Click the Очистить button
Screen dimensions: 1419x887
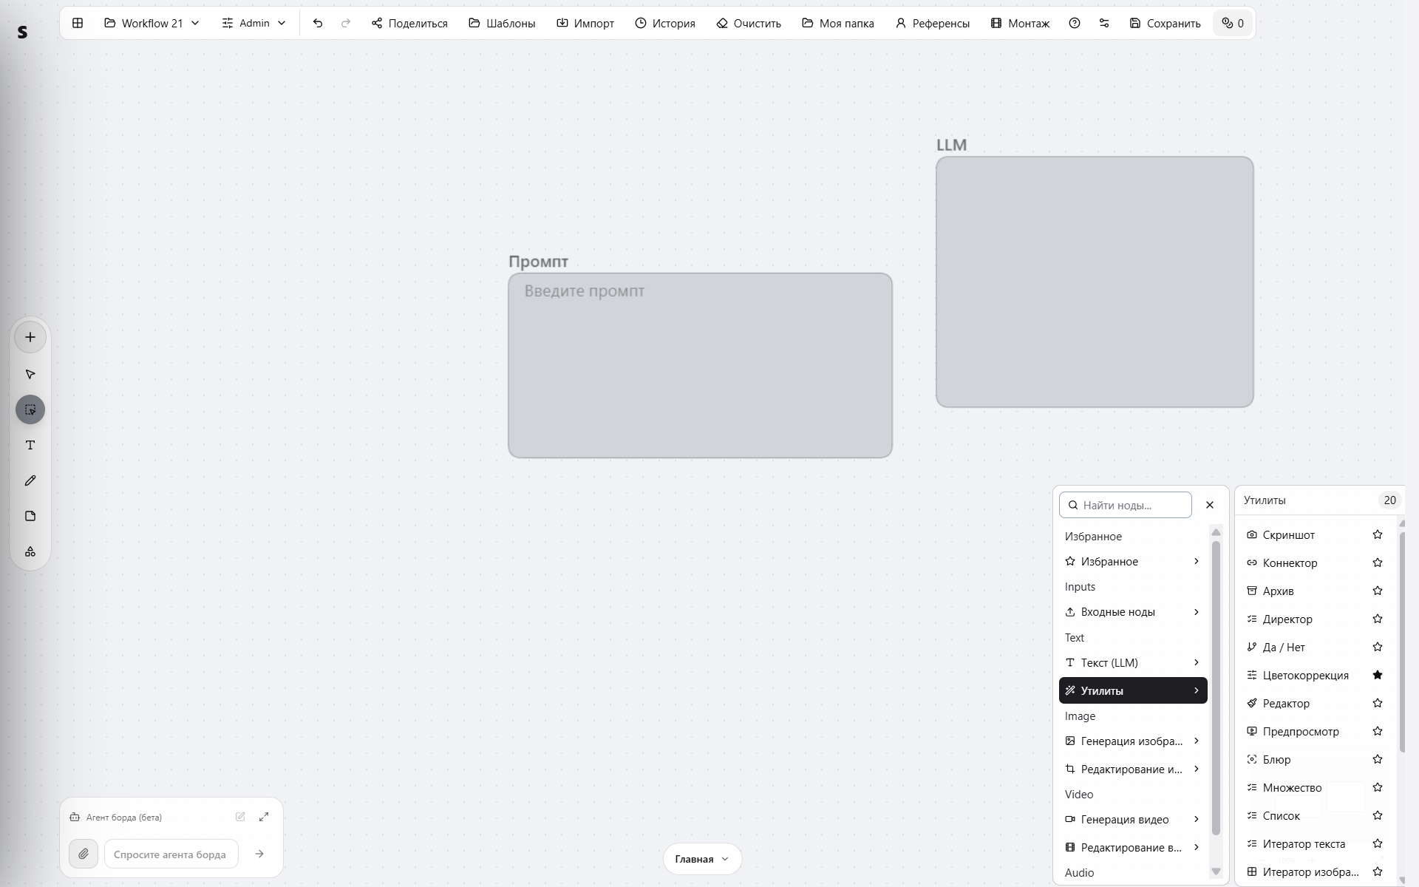[749, 23]
